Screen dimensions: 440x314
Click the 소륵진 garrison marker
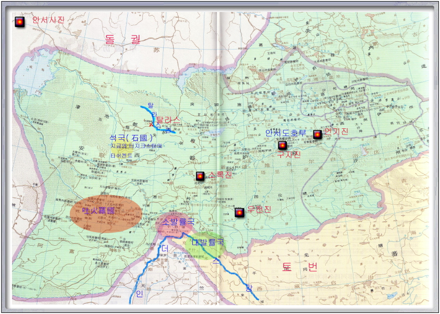200,176
